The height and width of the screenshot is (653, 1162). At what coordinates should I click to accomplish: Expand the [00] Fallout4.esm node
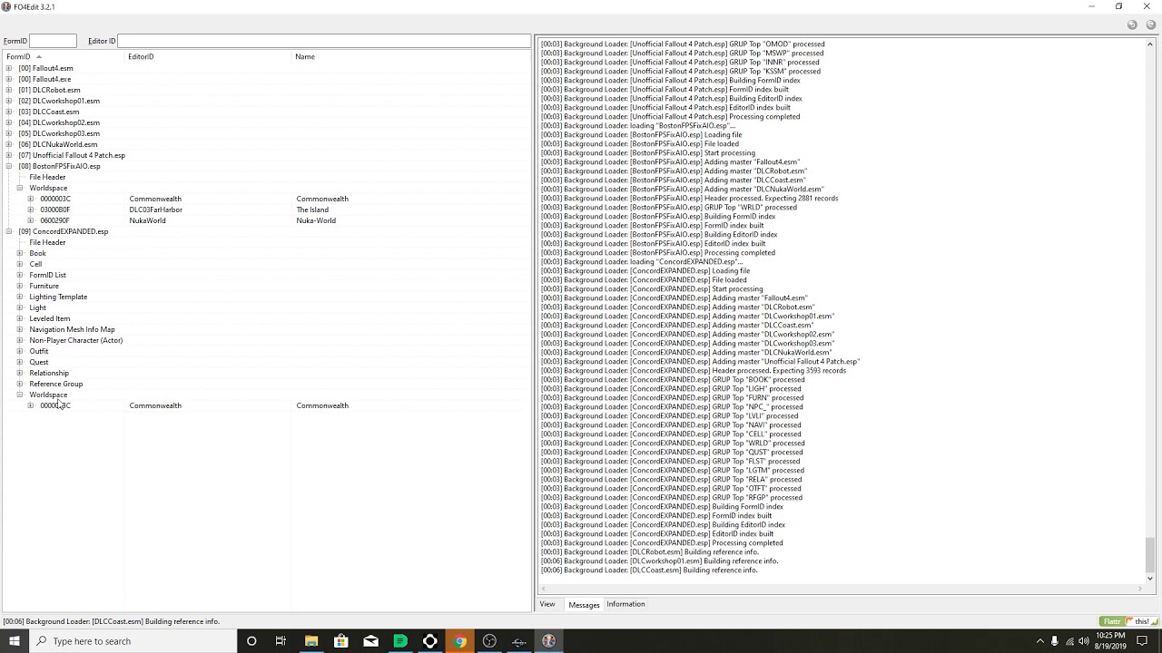[9, 68]
